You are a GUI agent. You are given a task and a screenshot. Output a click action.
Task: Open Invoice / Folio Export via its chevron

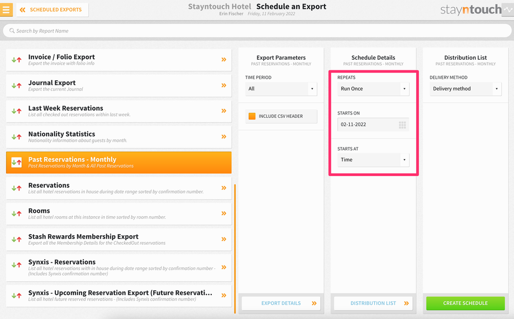click(x=224, y=60)
